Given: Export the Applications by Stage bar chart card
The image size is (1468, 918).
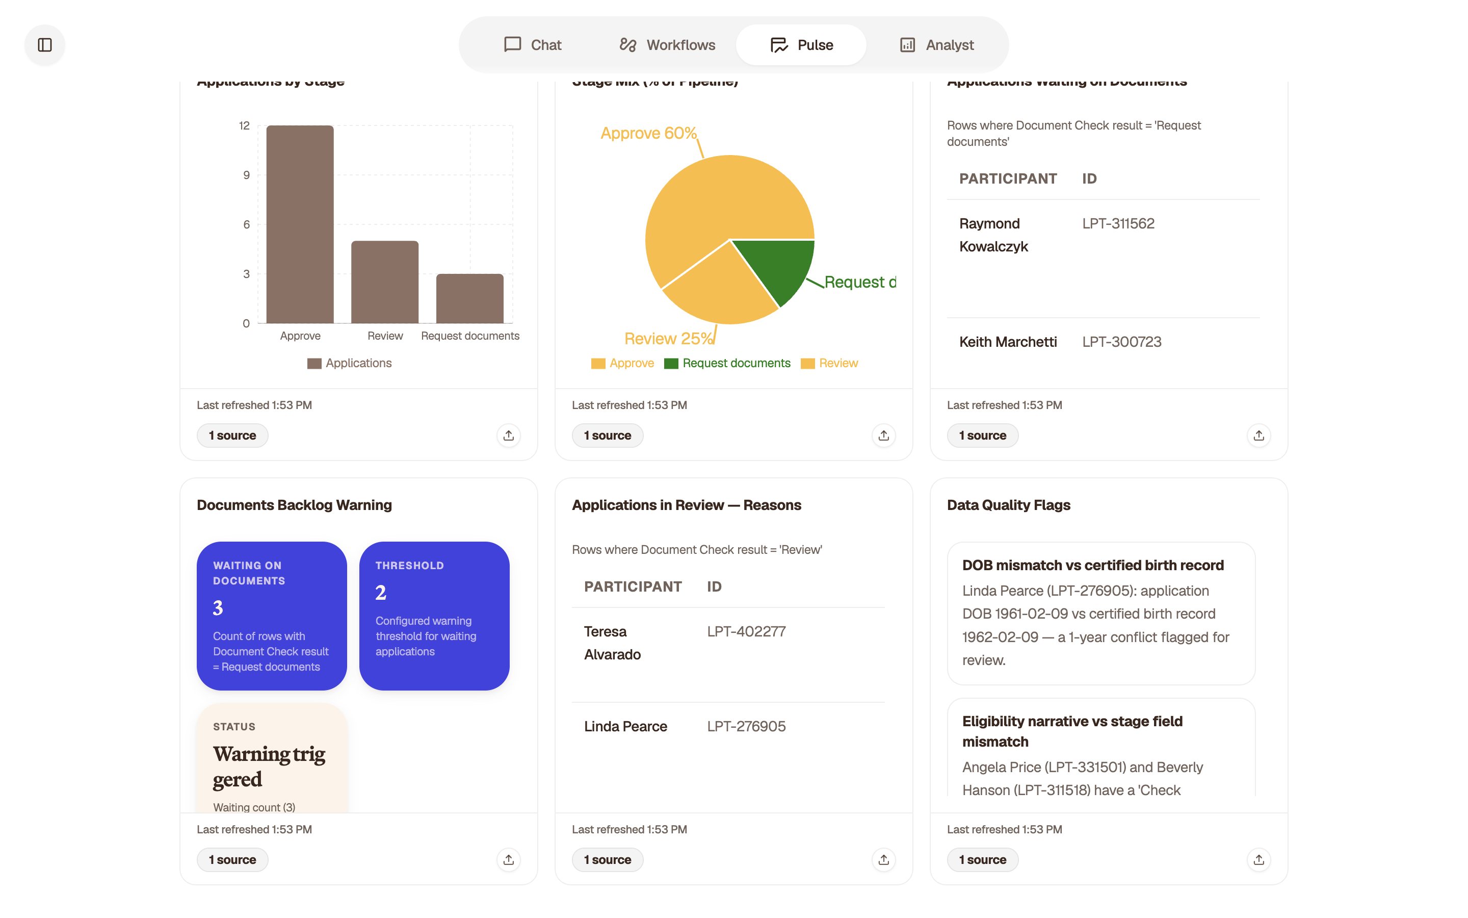Looking at the screenshot, I should tap(508, 436).
